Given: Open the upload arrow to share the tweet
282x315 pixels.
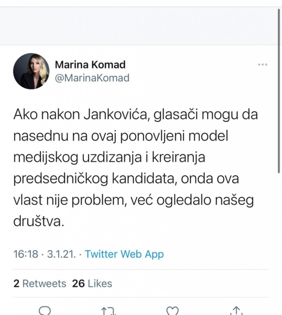Looking at the screenshot, I should [x=237, y=312].
